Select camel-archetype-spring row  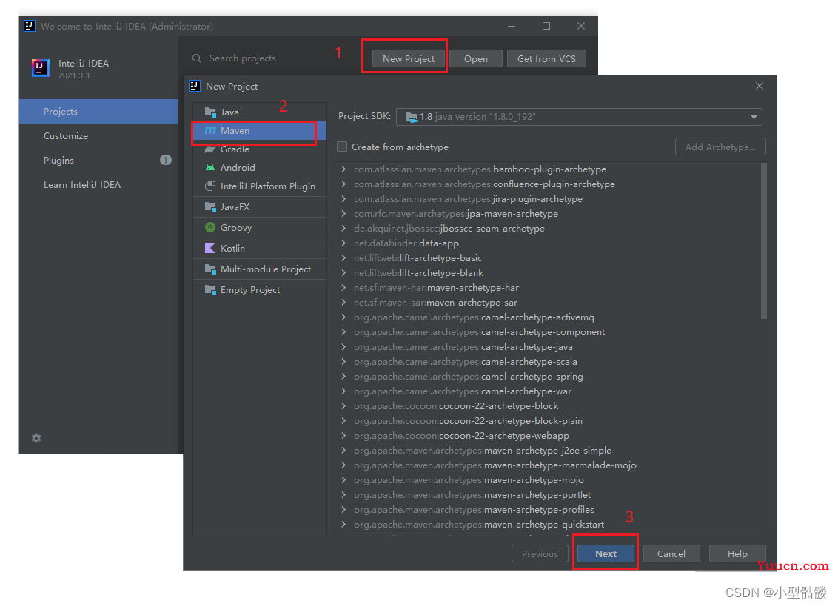[548, 377]
